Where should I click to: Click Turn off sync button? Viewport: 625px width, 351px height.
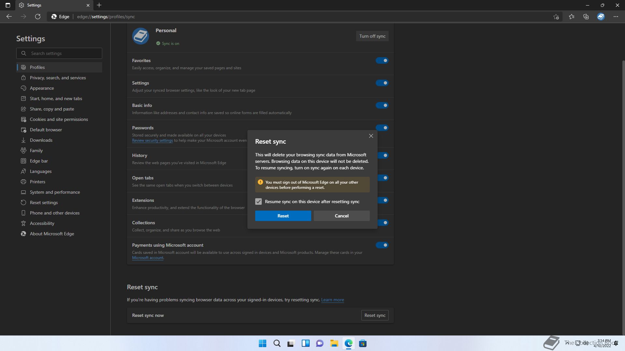click(372, 36)
